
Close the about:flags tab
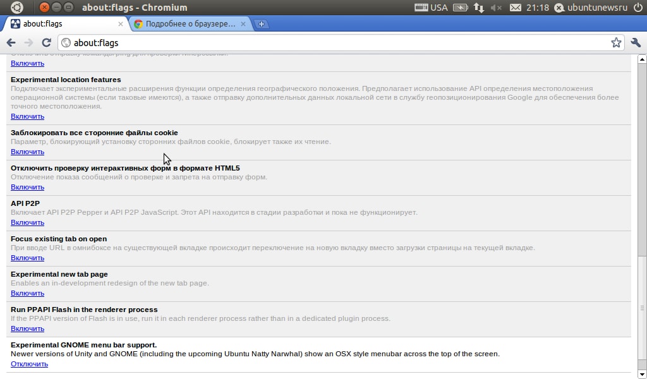tap(121, 24)
